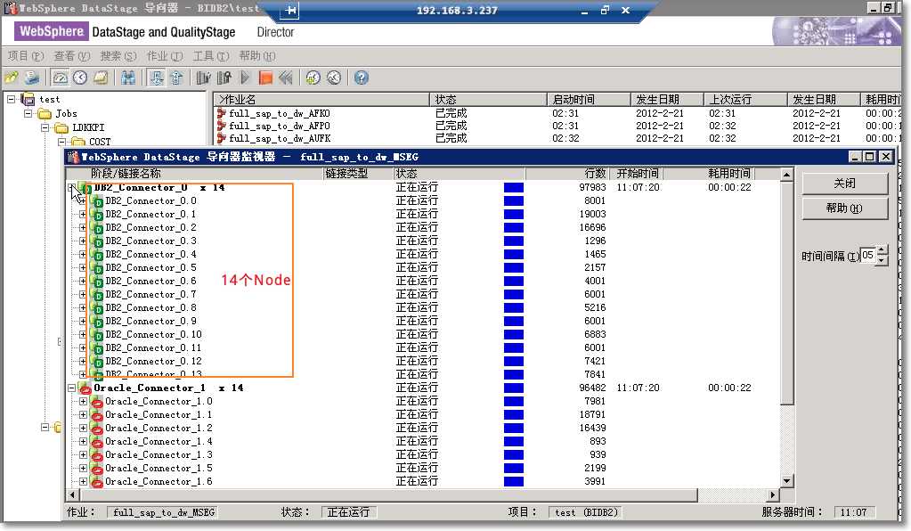The image size is (911, 531).
Task: Click the red Oracle_Connector_1 stage icon
Action: [x=85, y=388]
